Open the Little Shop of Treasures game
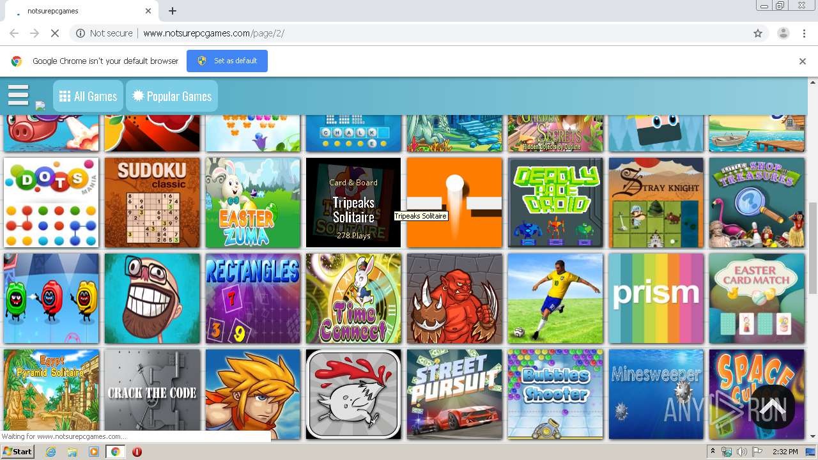Viewport: 818px width, 460px height. (x=757, y=203)
